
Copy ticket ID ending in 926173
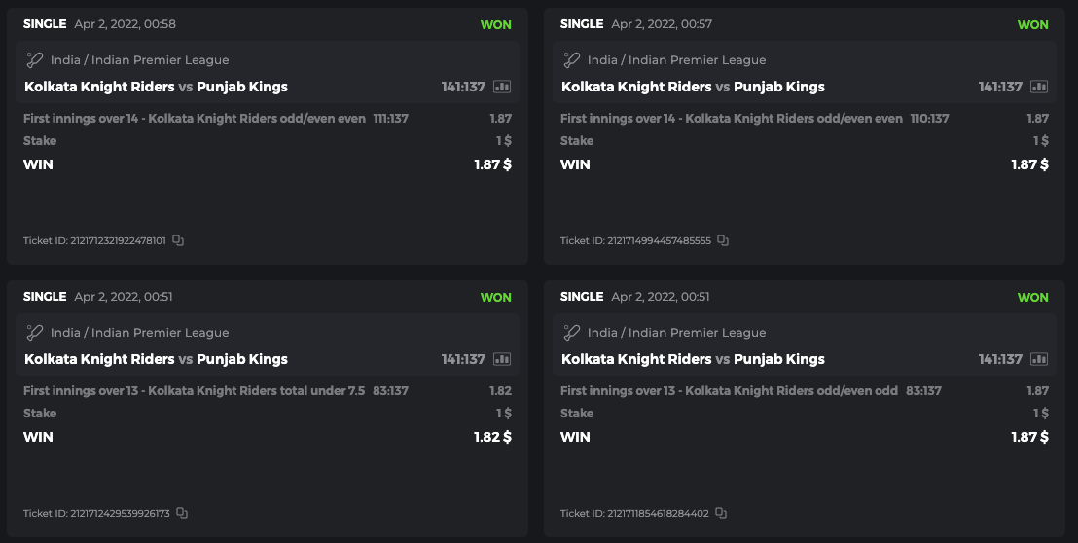(182, 513)
